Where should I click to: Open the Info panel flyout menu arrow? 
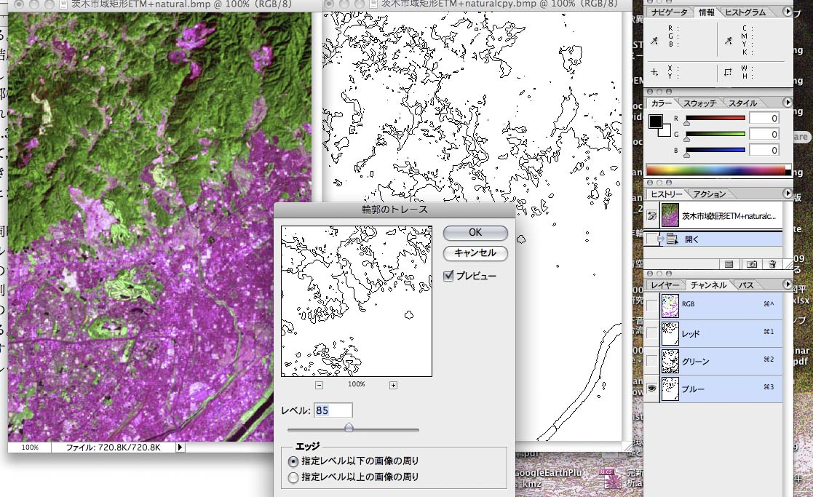tap(787, 12)
